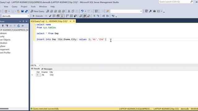Image resolution: width=198 pixels, height=111 pixels.
Task: Undo the last edit
Action: coord(82,11)
